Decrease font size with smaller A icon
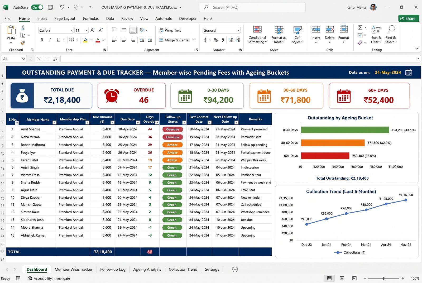 pyautogui.click(x=100, y=30)
